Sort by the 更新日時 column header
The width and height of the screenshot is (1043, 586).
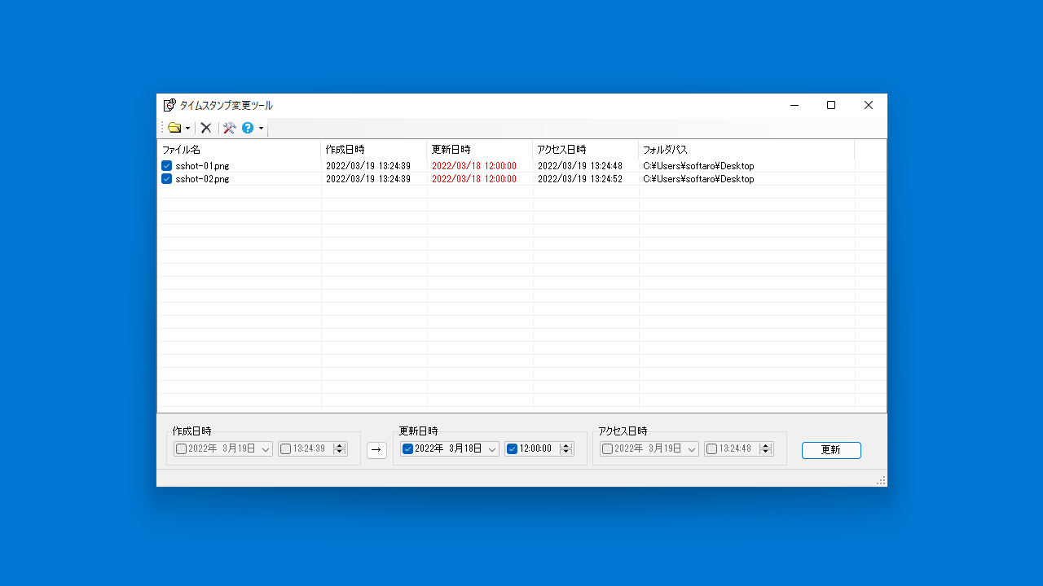point(480,150)
